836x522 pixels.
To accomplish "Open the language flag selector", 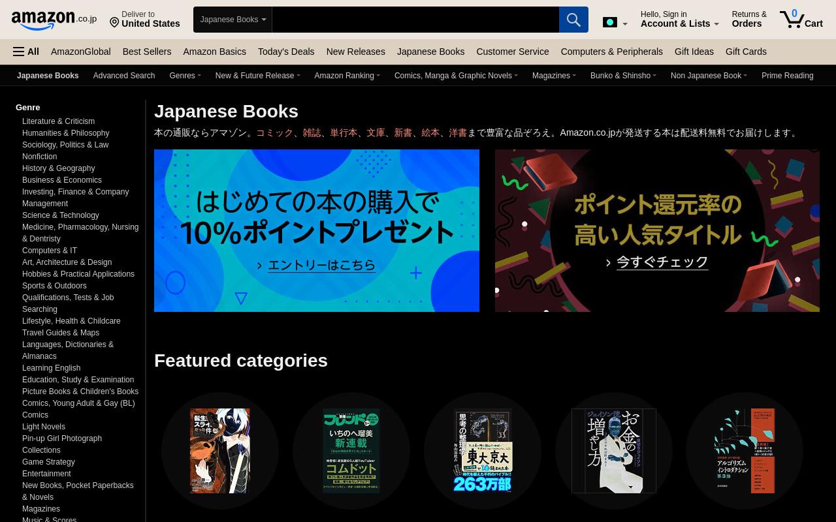I will (x=615, y=23).
